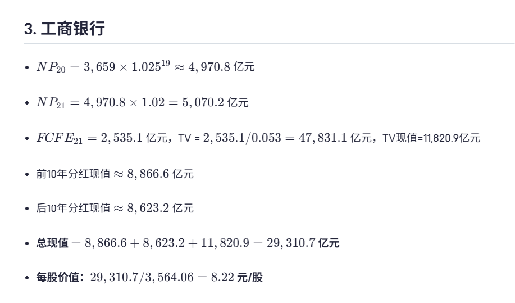Viewport: 515px width, 303px height.
Task: Click the bold "总现值" label
Action: (52, 243)
